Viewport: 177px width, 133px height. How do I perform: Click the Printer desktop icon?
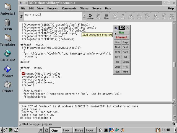(7, 86)
